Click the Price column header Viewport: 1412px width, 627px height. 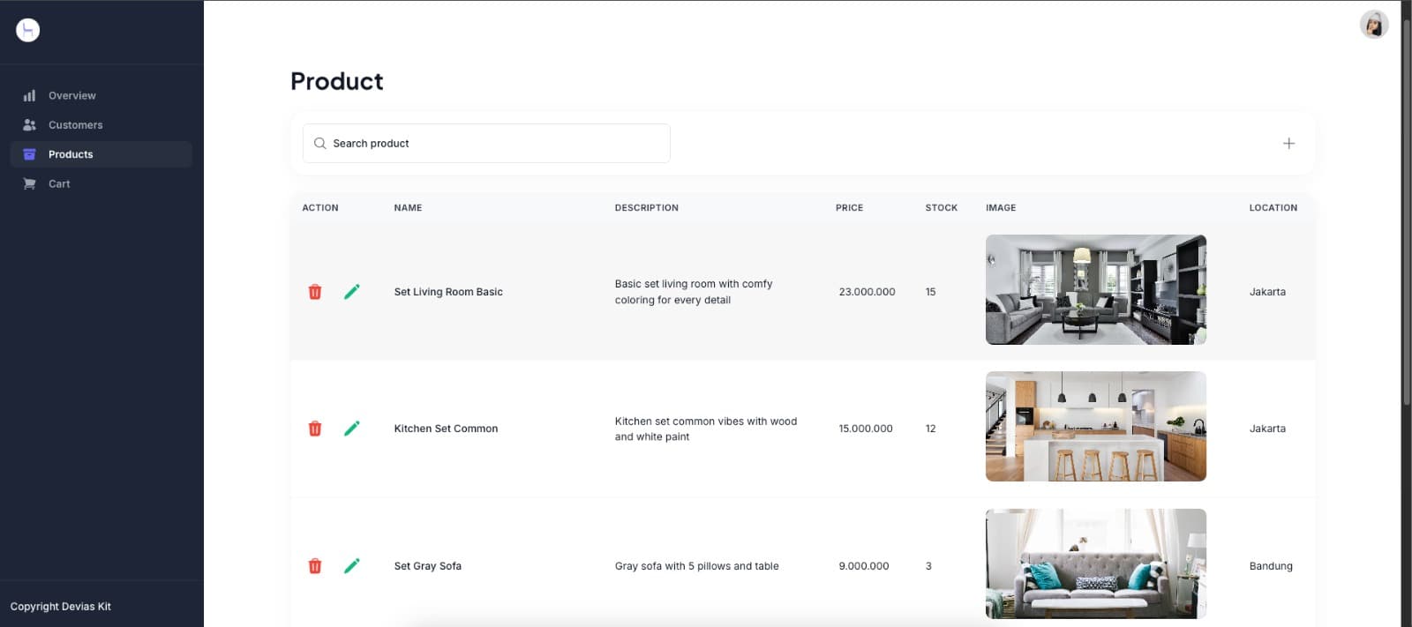tap(849, 208)
